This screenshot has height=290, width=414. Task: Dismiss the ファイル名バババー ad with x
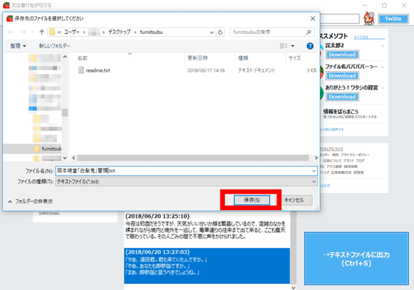coord(382,67)
